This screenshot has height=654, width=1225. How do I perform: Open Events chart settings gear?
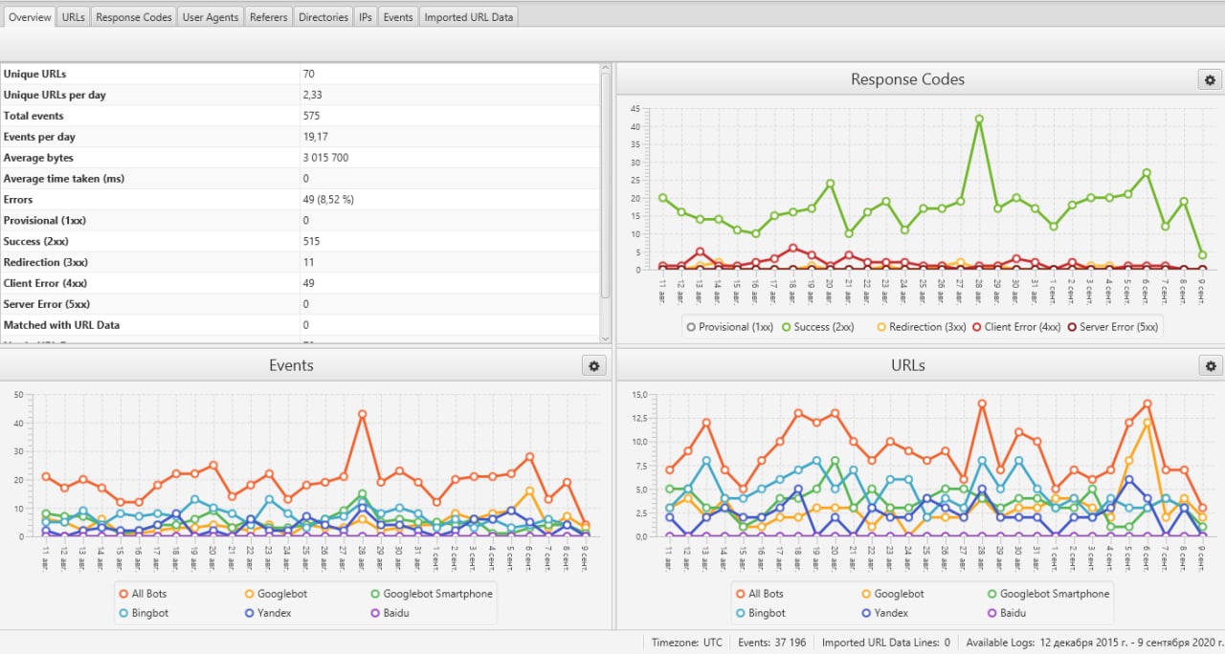click(594, 365)
